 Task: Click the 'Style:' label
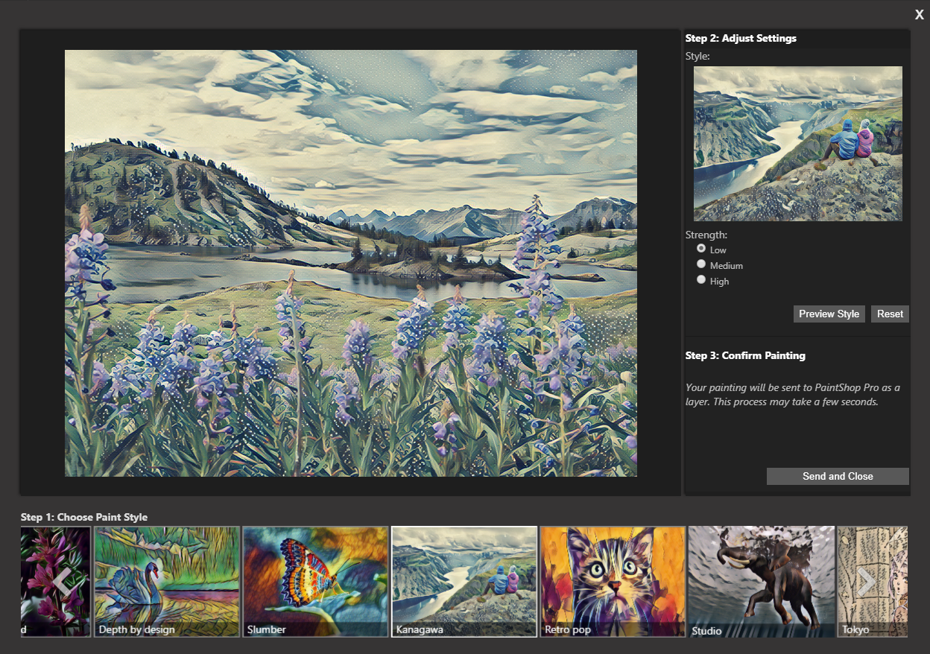coord(697,56)
